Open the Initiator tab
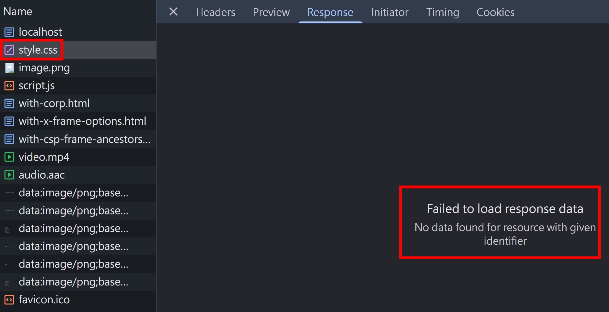The width and height of the screenshot is (609, 312). [390, 12]
